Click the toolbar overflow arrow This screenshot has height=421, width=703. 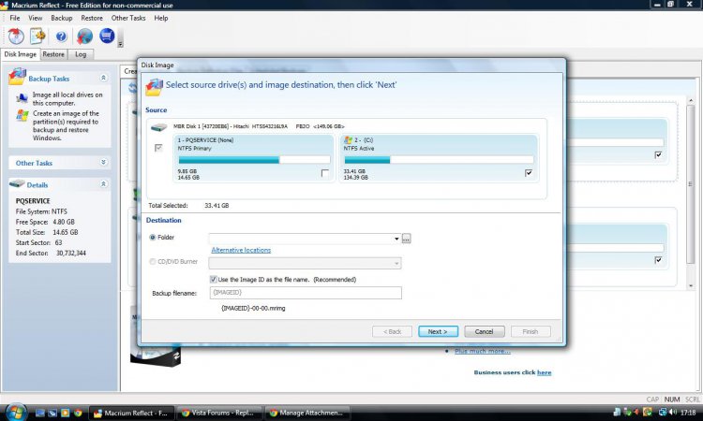coord(120,44)
